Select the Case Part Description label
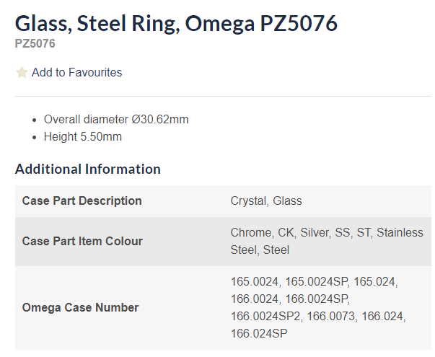The image size is (435, 357). pos(82,201)
